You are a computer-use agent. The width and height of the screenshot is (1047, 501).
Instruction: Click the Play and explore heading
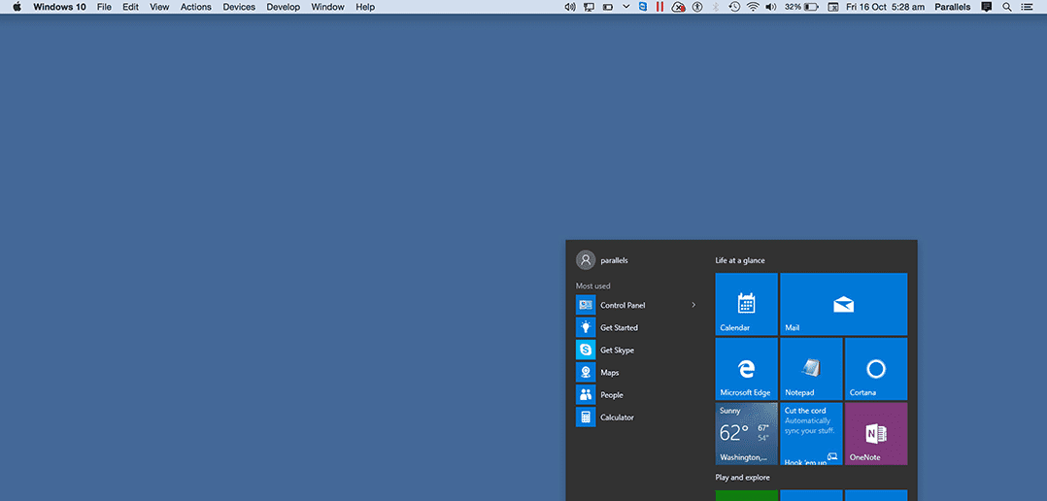pos(742,478)
